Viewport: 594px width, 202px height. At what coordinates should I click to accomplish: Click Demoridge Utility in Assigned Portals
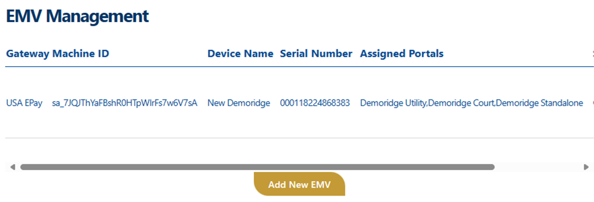393,103
